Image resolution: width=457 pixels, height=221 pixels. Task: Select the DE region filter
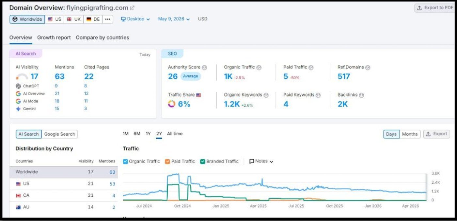[93, 19]
